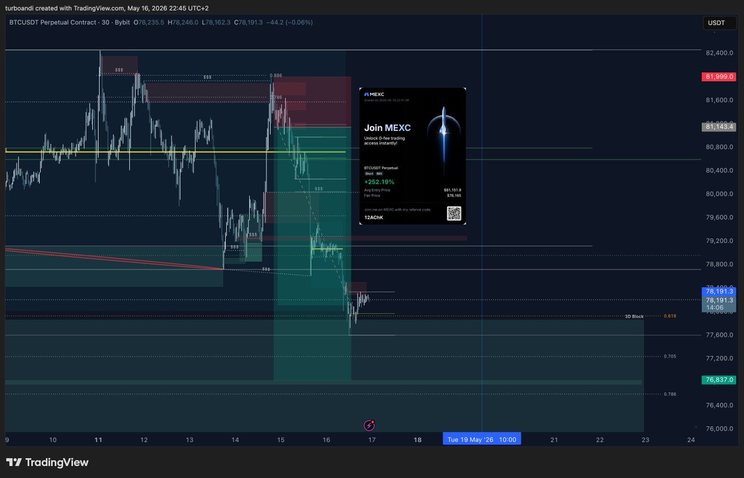Click the 76,000.0 price axis label
744x478 pixels.
[719, 428]
